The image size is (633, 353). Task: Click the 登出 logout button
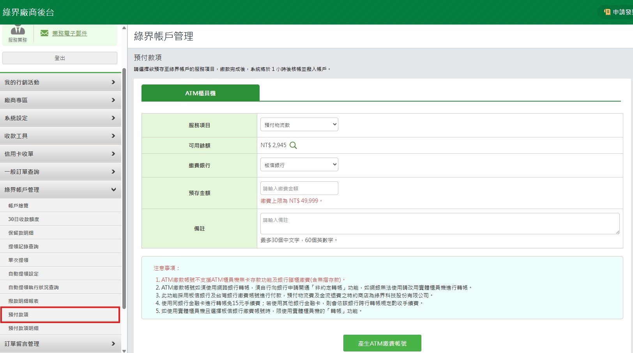[60, 58]
